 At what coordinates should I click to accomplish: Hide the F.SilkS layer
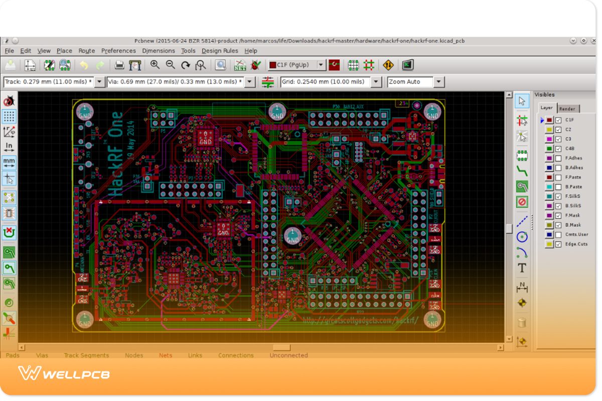(x=557, y=196)
